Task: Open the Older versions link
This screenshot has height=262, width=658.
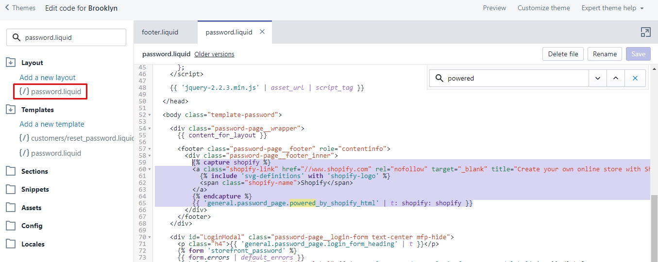Action: 214,54
